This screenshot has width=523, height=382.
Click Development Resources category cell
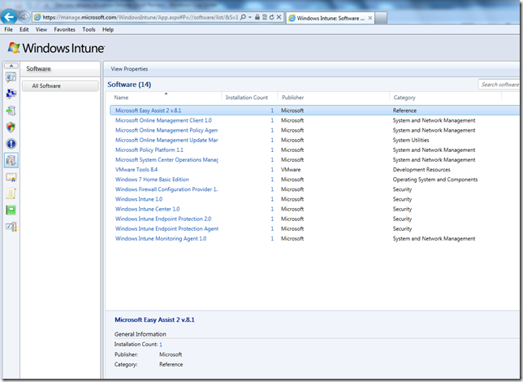421,170
